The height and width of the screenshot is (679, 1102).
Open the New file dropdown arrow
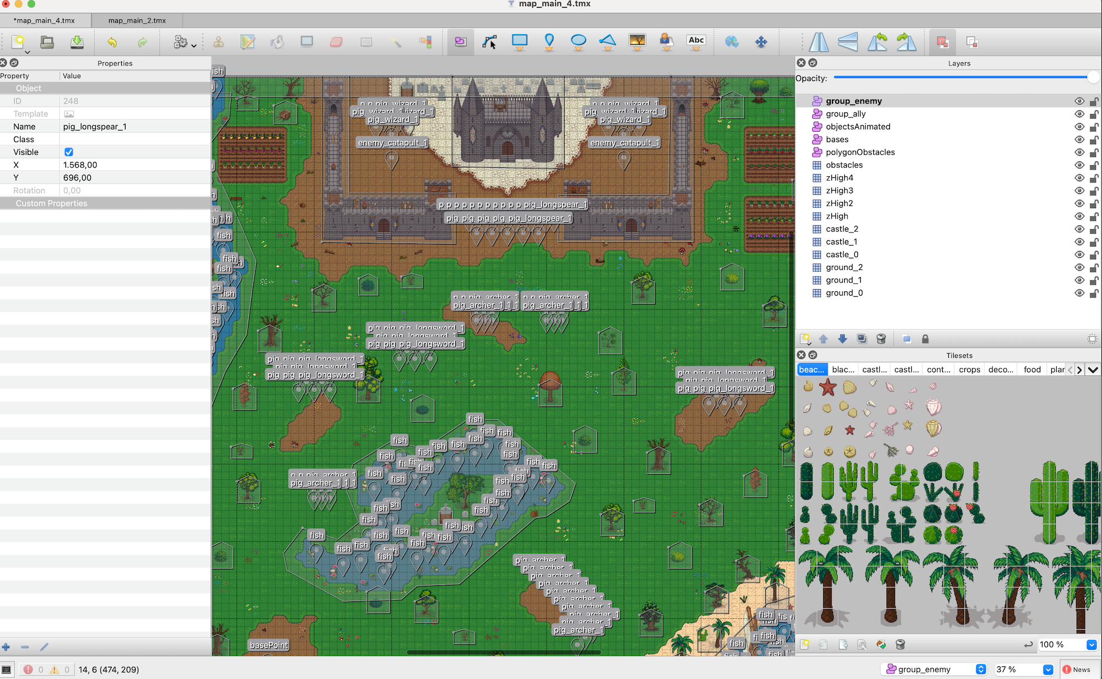point(27,52)
